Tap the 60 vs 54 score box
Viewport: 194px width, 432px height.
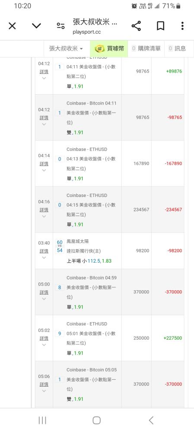[x=60, y=246]
